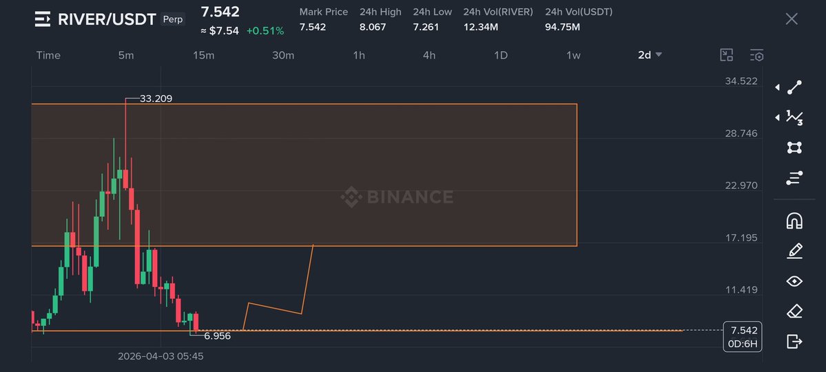Screen dimensions: 826x372
Task: Click the 22.970 price axis label
Action: tap(741, 185)
